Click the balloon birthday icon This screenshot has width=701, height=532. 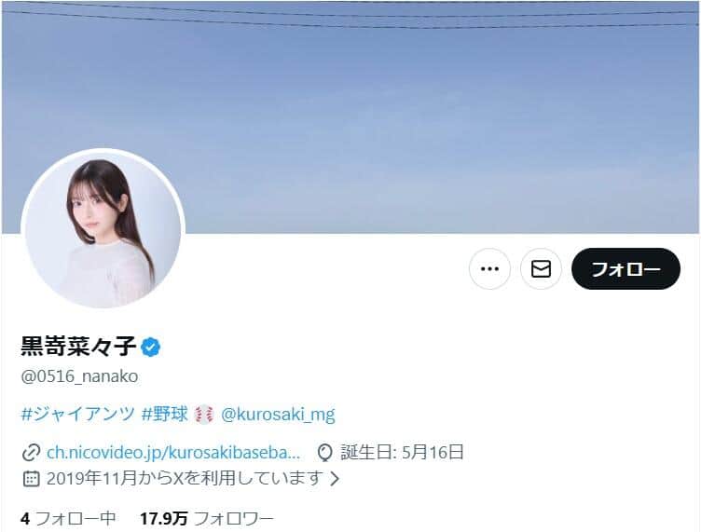point(324,453)
